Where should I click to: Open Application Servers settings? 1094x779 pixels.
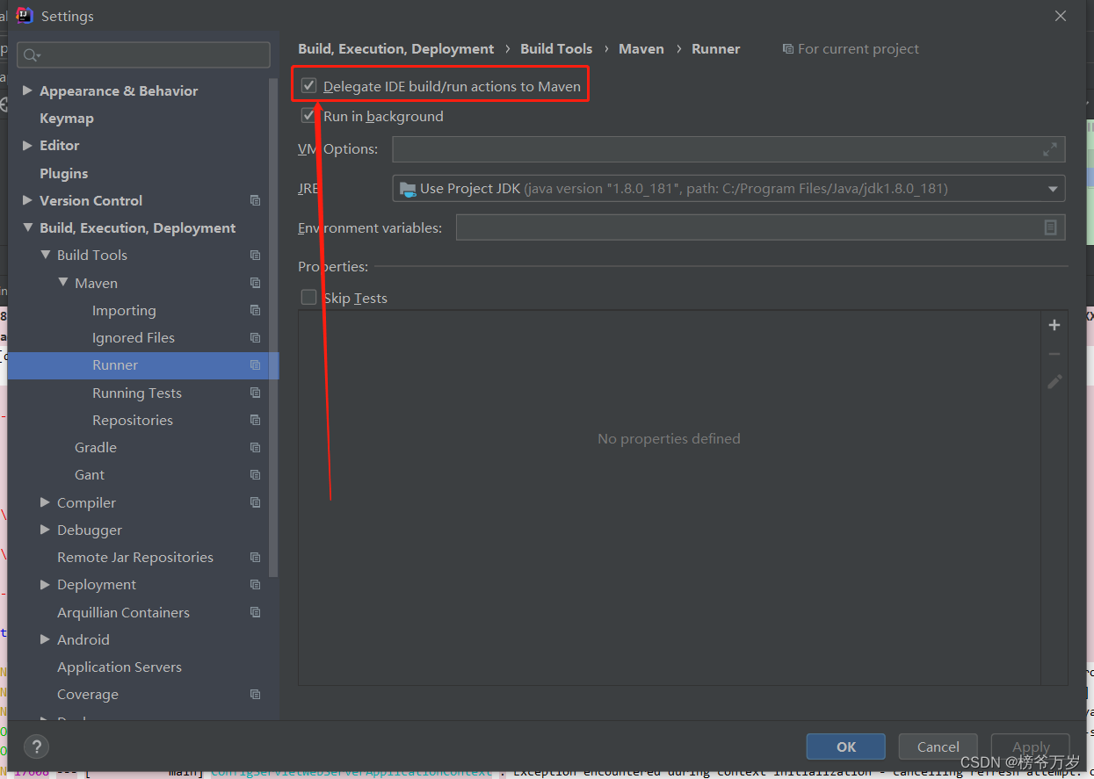pos(120,667)
